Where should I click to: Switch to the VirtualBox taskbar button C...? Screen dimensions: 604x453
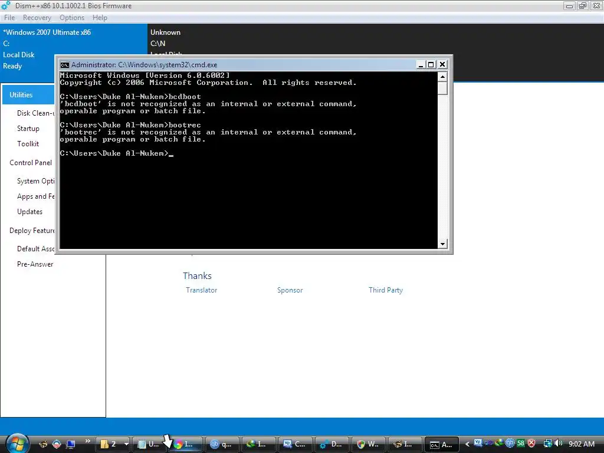coord(296,444)
